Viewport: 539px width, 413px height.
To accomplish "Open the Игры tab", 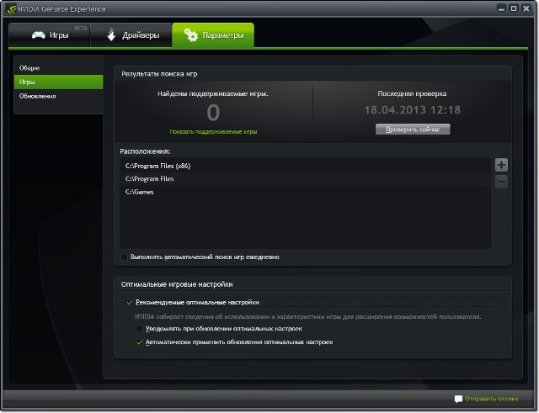I will pos(49,34).
